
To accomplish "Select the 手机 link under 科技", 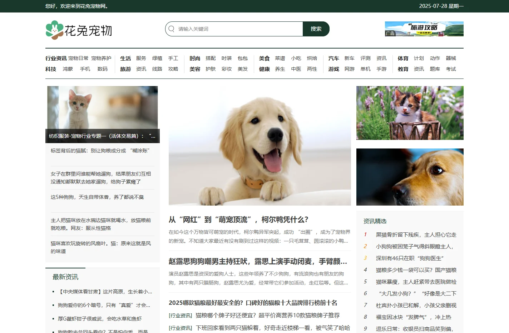I will pos(85,69).
